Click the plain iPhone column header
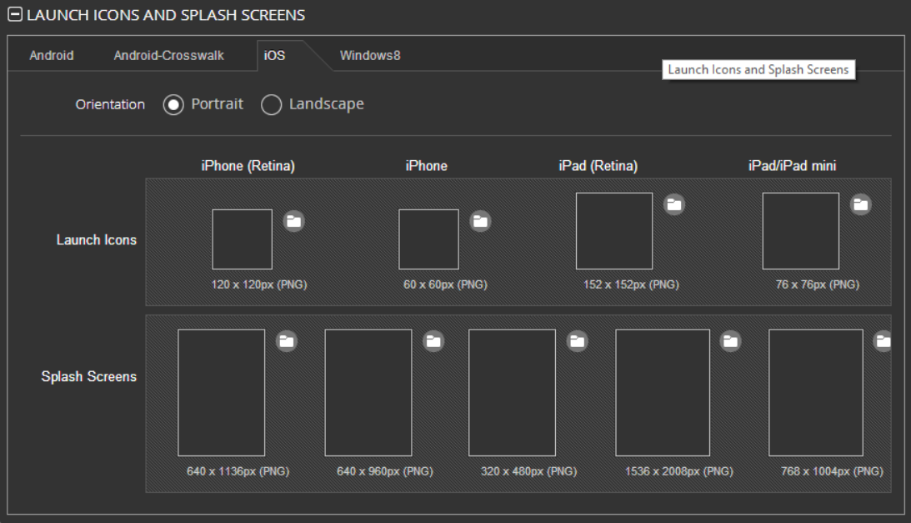This screenshot has width=911, height=523. 427,166
